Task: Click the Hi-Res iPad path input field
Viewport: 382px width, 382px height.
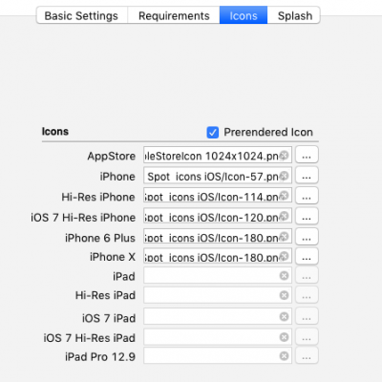Action: click(218, 295)
